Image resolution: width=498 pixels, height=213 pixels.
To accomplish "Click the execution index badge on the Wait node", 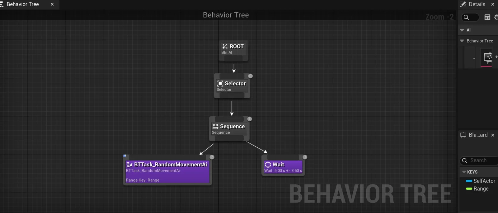I will coord(305,157).
